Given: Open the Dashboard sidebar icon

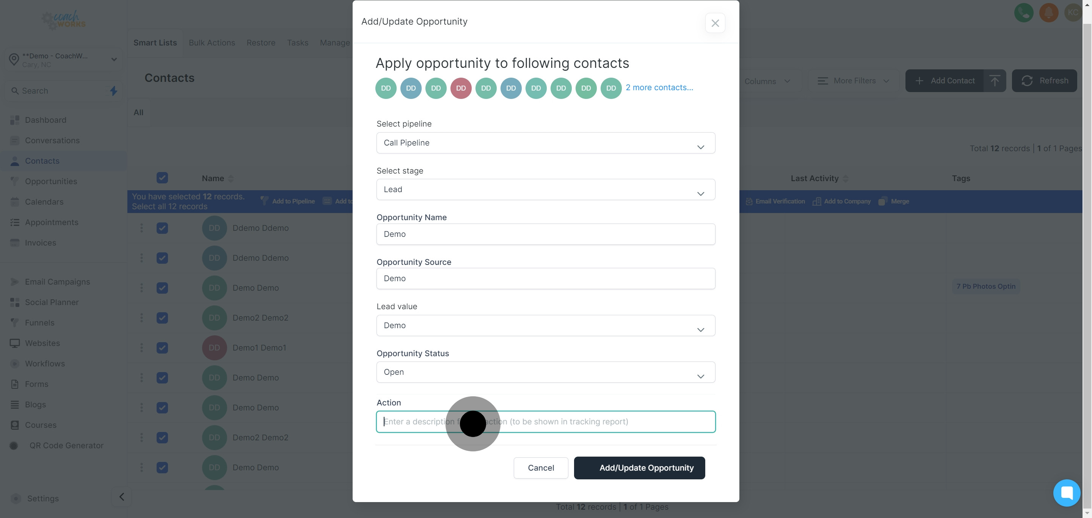Looking at the screenshot, I should (15, 120).
